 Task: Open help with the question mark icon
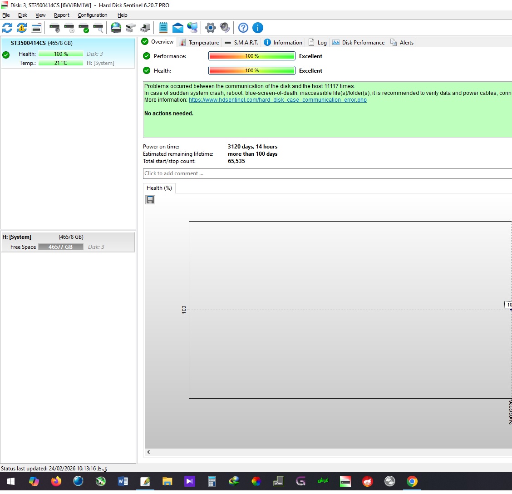click(243, 28)
